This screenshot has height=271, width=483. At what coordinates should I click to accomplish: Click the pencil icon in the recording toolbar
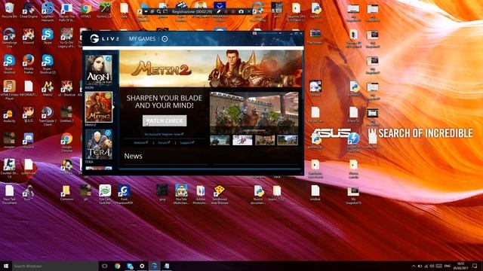(219, 12)
